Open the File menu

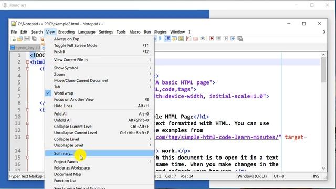[x=14, y=32]
